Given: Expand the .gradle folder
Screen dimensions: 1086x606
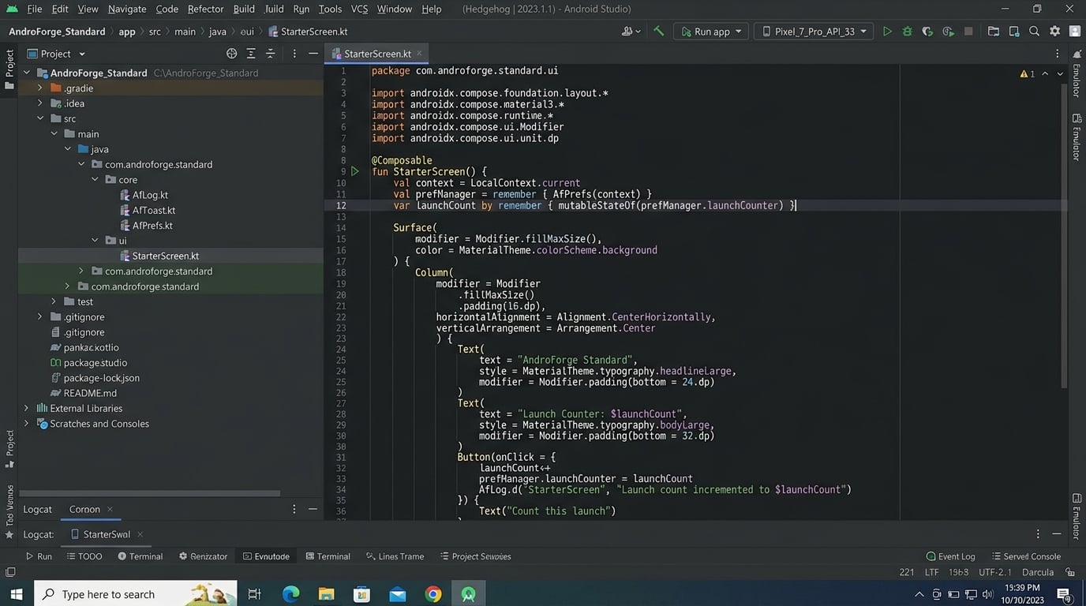Looking at the screenshot, I should (x=40, y=88).
